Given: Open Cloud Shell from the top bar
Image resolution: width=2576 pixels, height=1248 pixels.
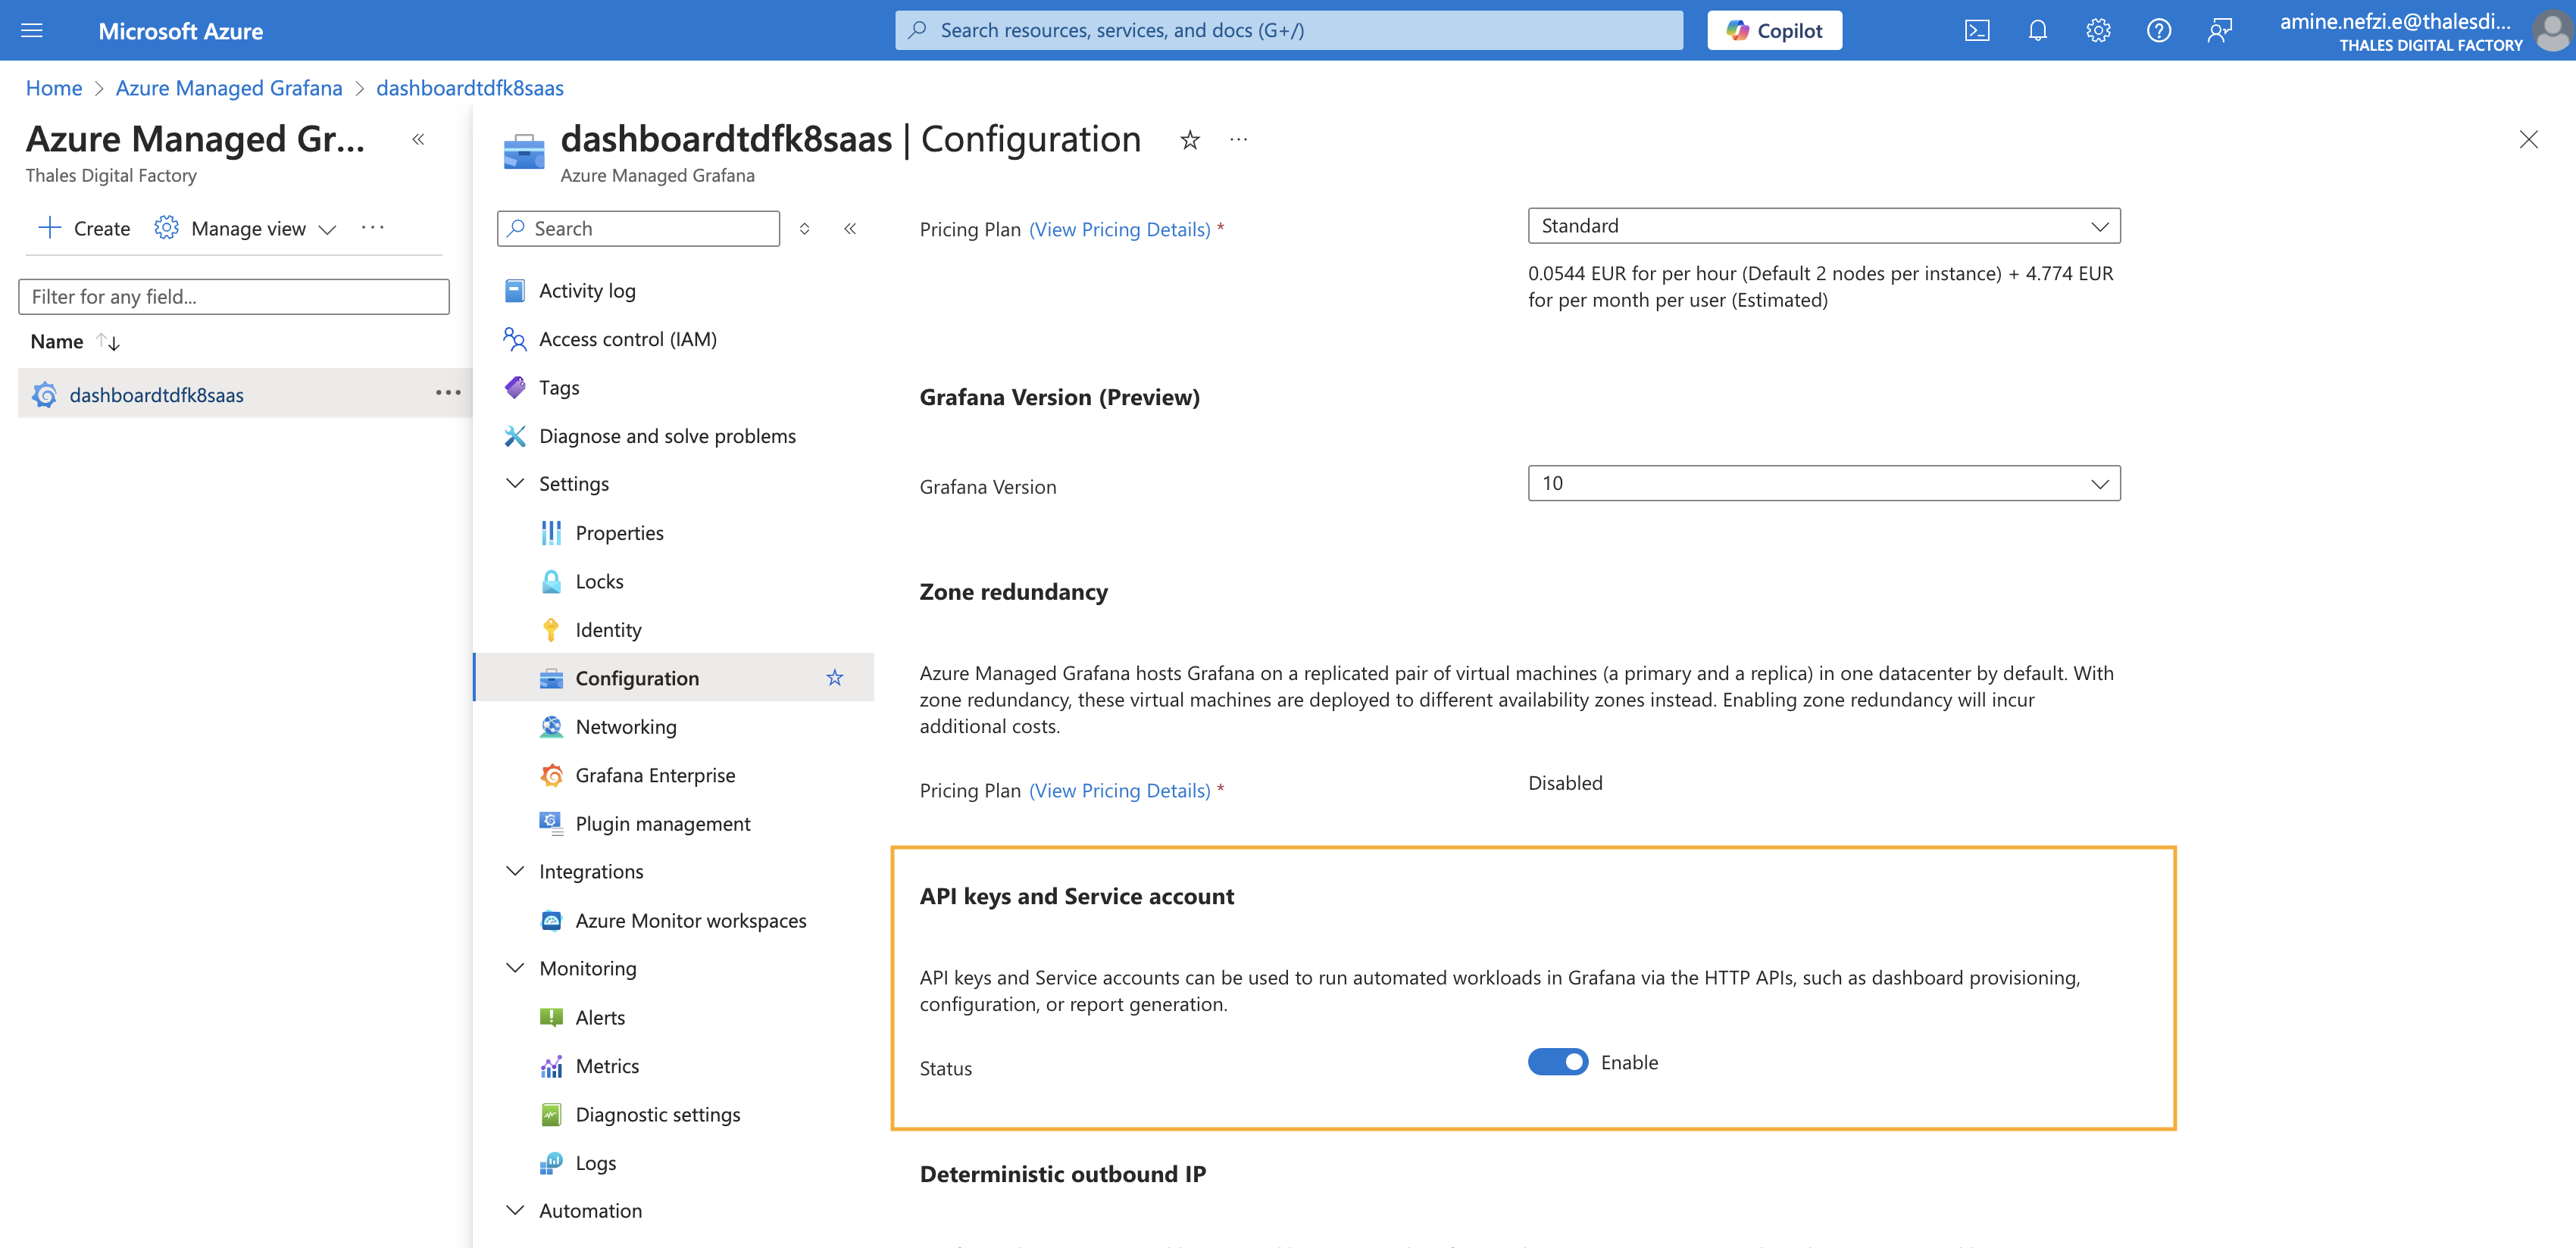Looking at the screenshot, I should click(x=1976, y=30).
